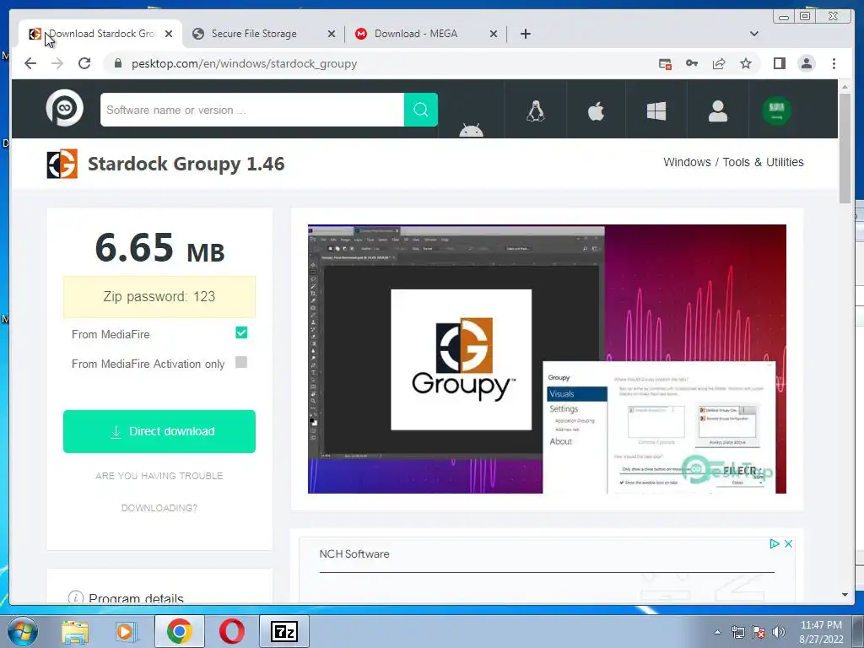Click the address bar URL

244,64
